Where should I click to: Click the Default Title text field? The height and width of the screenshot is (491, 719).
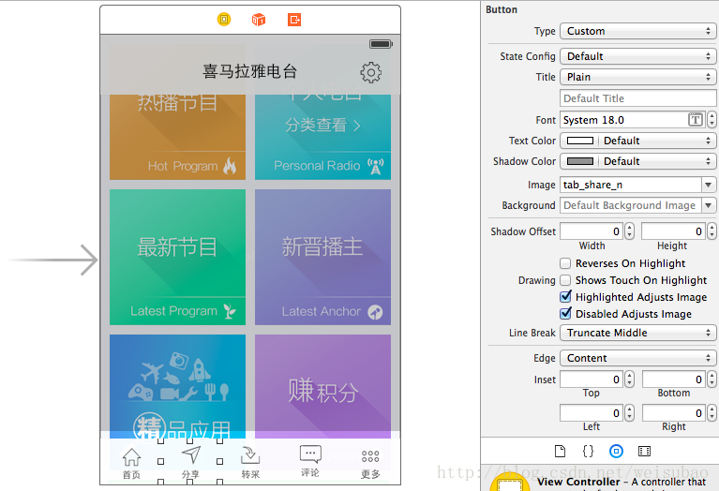[637, 98]
